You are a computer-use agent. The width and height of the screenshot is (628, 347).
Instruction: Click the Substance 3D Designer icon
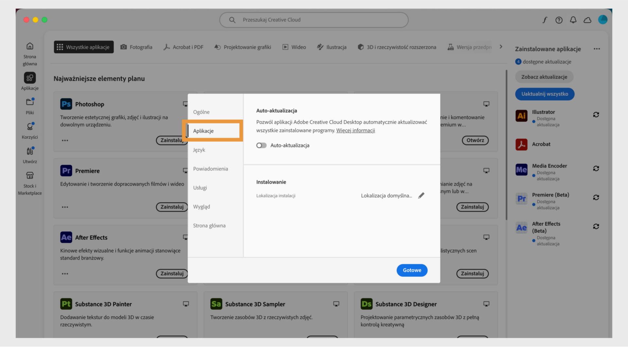pos(366,304)
